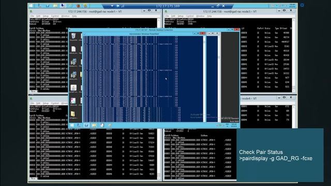Restore down the 172.17.171.169 remote session
The image size is (331, 186).
218,6
